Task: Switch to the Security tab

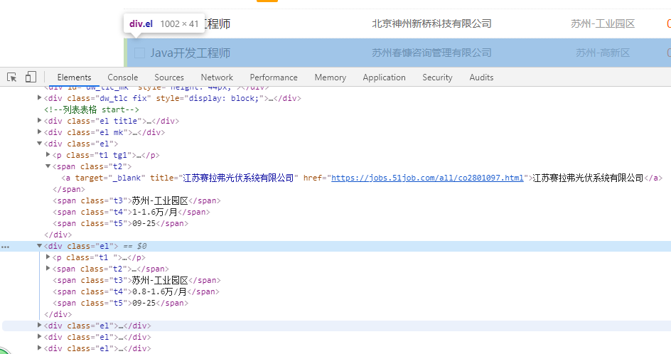Action: tap(437, 77)
